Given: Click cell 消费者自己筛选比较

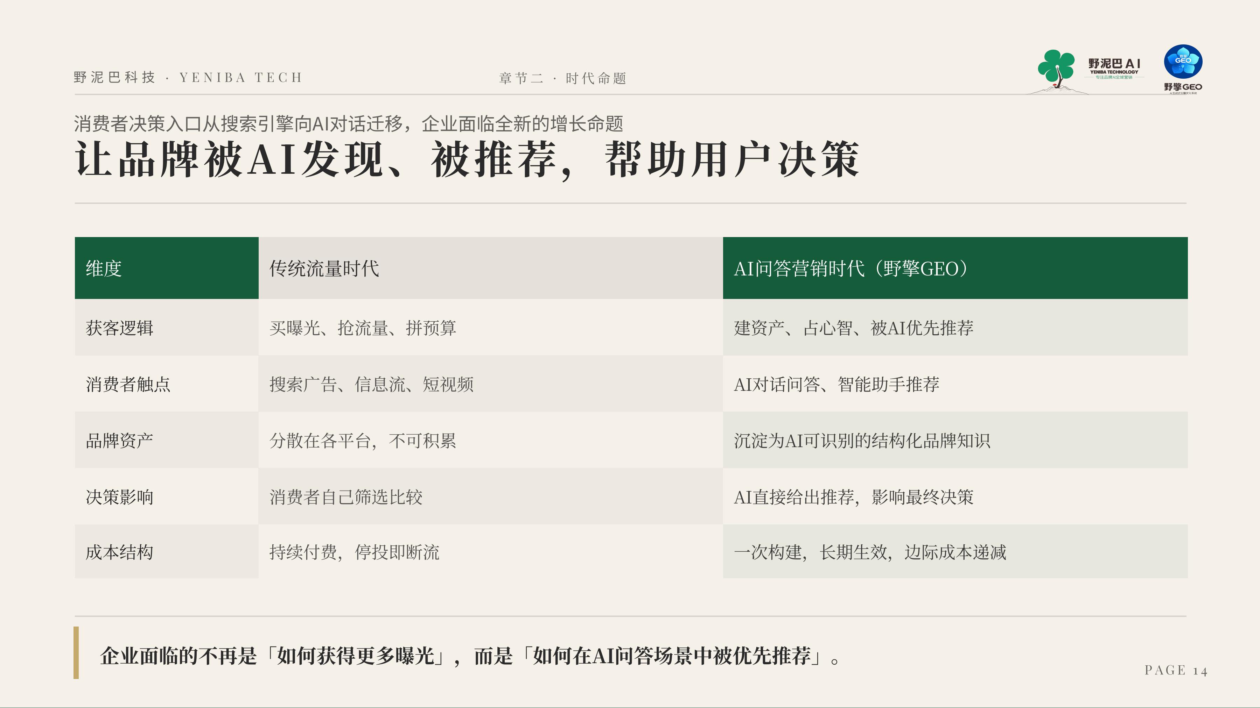Looking at the screenshot, I should [491, 496].
